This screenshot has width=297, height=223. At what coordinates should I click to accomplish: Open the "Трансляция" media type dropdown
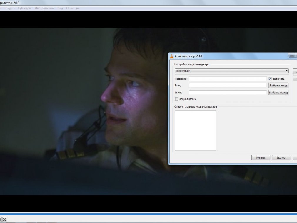(231, 71)
